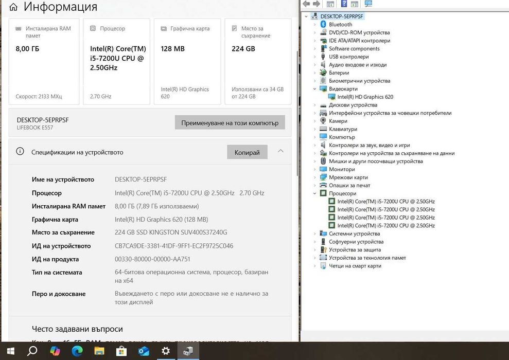Click the product ID 00330-80000-00000-AA751
509x360 pixels.
pos(152,259)
